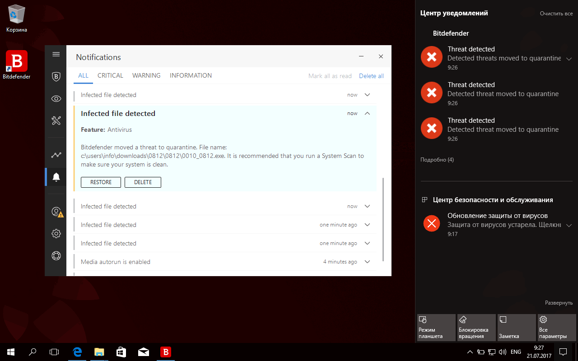Toggle tablet mode in Action Center
The image size is (578, 361).
(x=436, y=327)
